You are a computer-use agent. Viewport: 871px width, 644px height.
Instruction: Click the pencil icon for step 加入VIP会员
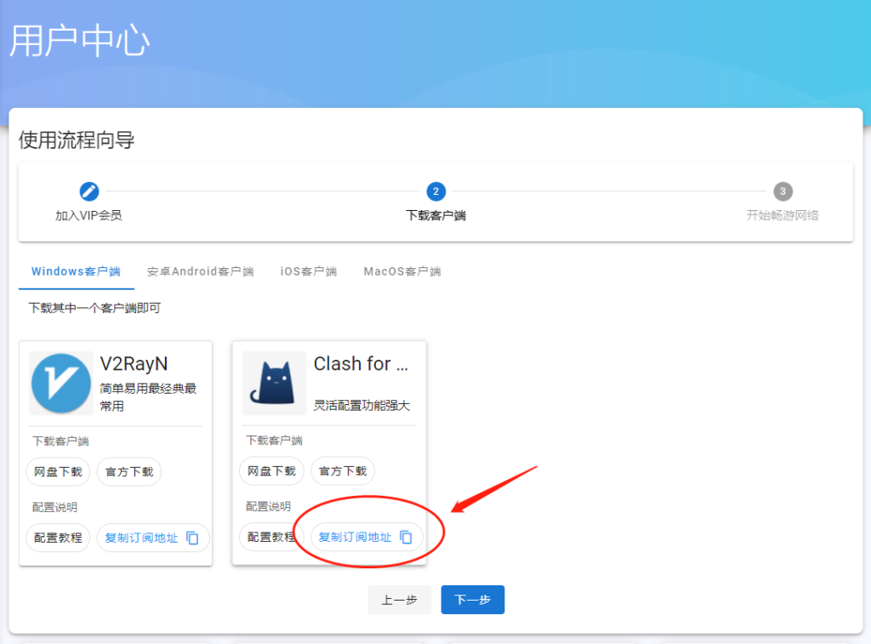click(x=88, y=191)
